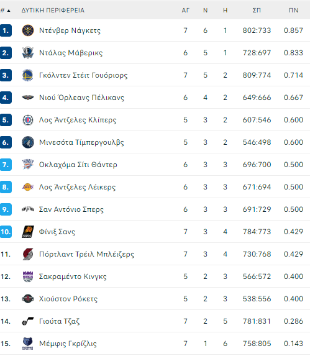Sort table by ΣΠ column header
This screenshot has height=356, width=310.
pos(257,11)
